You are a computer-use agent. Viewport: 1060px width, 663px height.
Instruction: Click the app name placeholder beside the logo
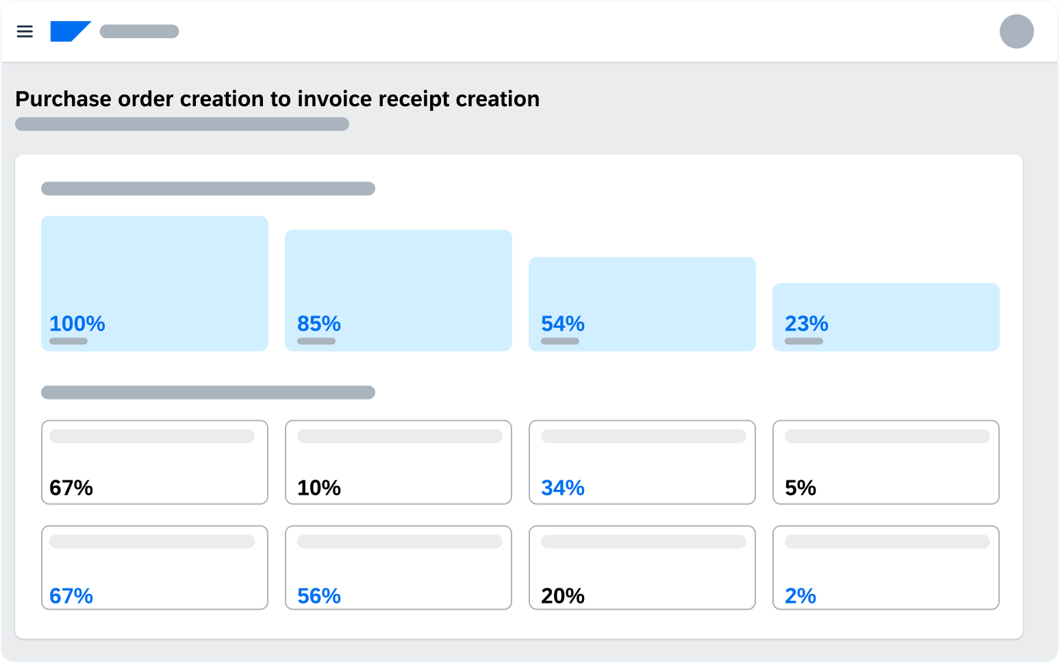point(139,31)
